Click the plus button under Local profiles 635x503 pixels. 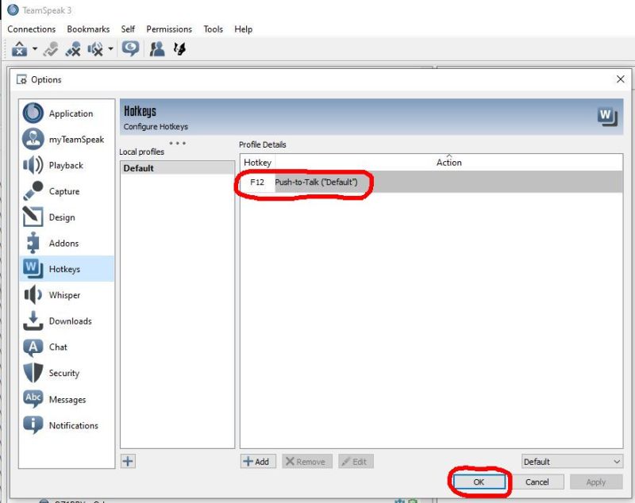pyautogui.click(x=128, y=461)
